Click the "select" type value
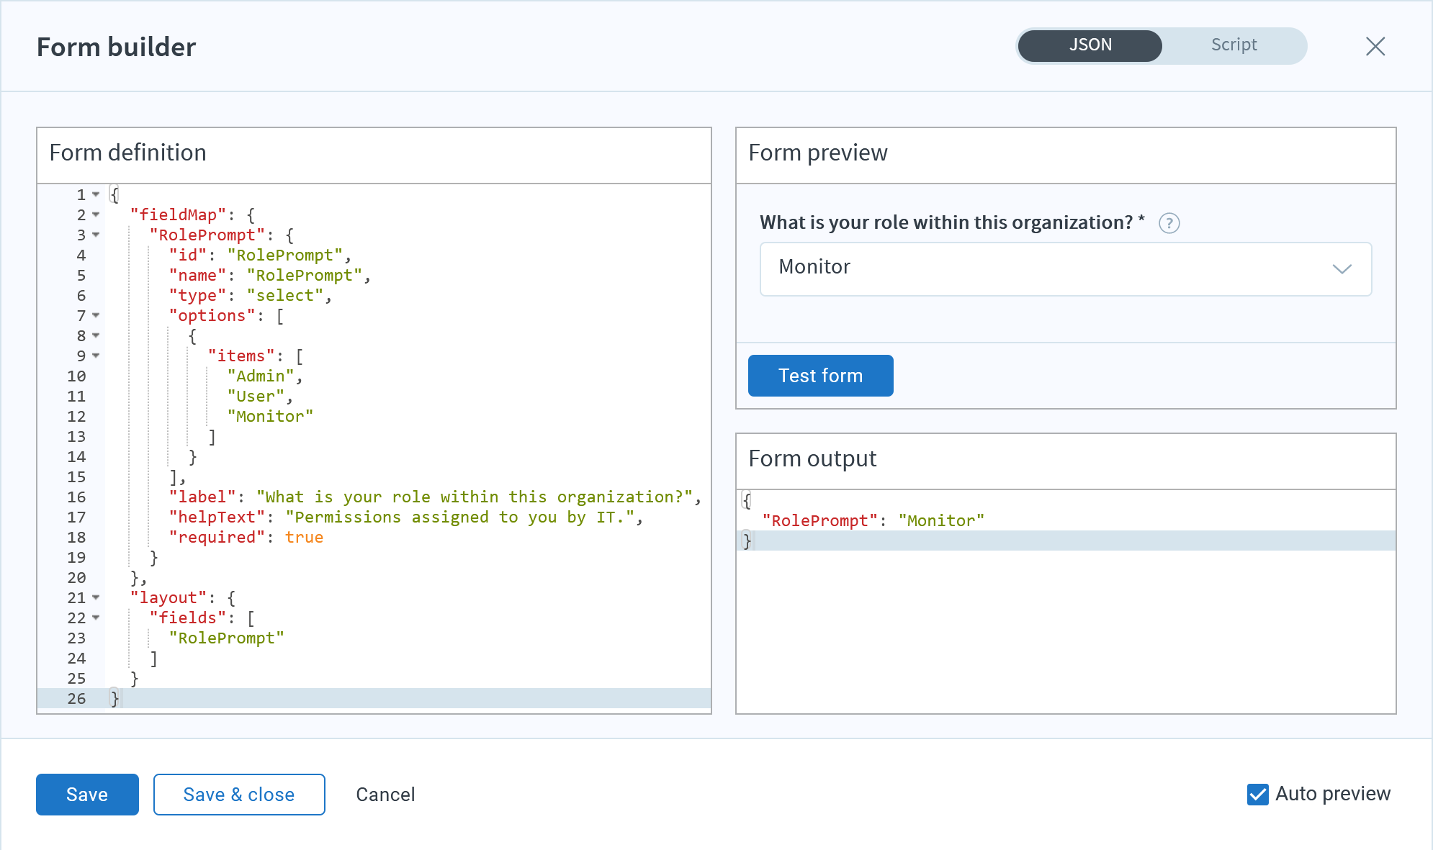Viewport: 1433px width, 850px height. point(285,295)
